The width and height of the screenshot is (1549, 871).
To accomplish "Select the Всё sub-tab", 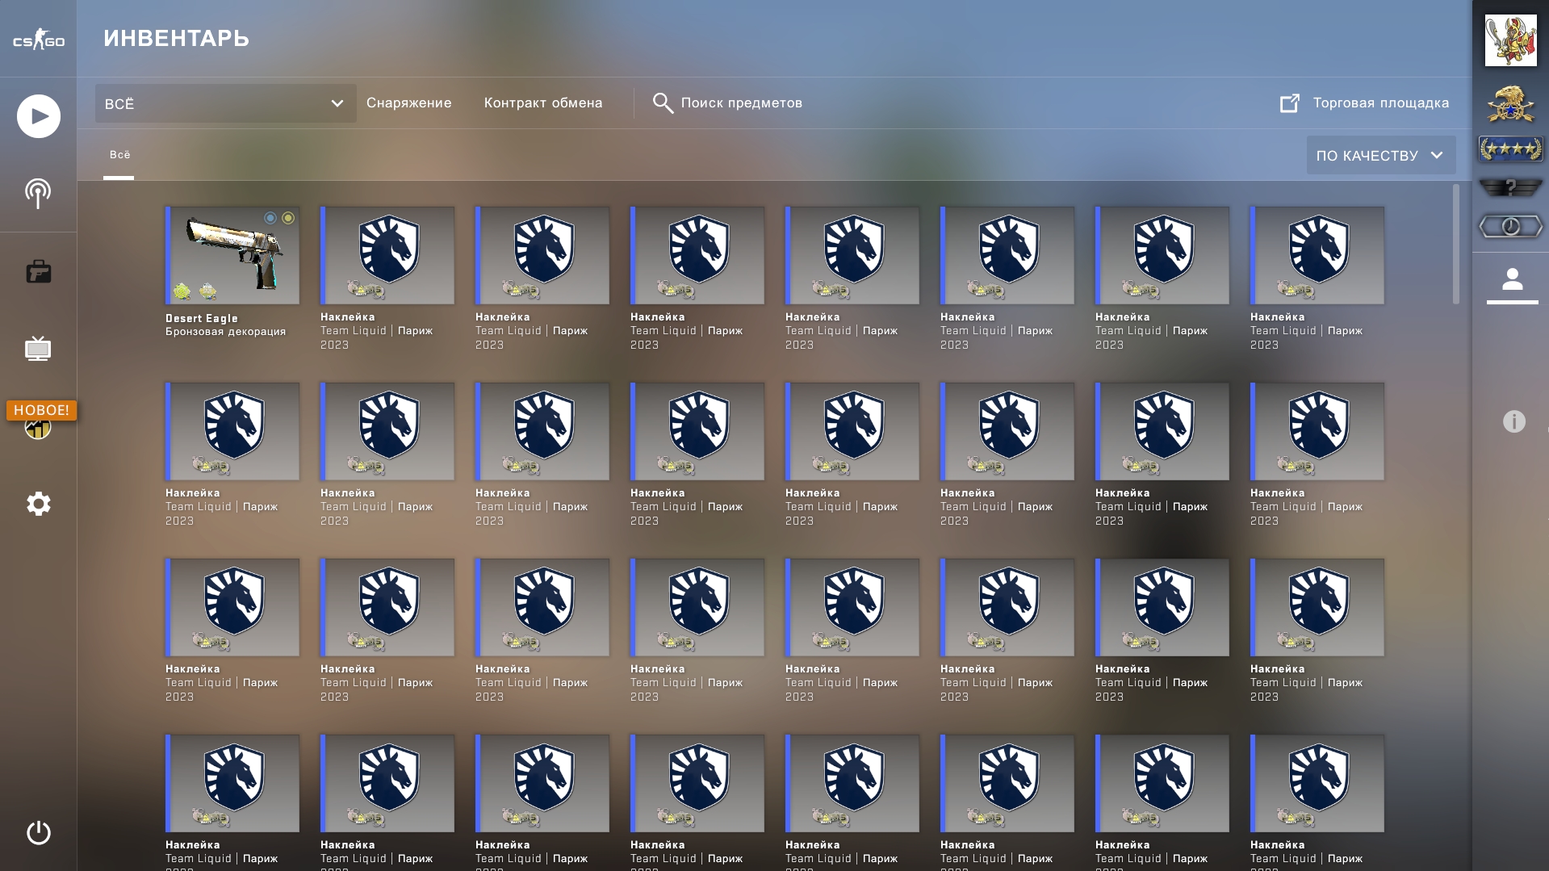I will coord(119,155).
